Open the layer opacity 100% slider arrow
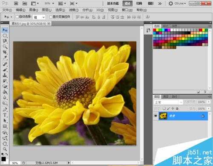 tap(209, 102)
